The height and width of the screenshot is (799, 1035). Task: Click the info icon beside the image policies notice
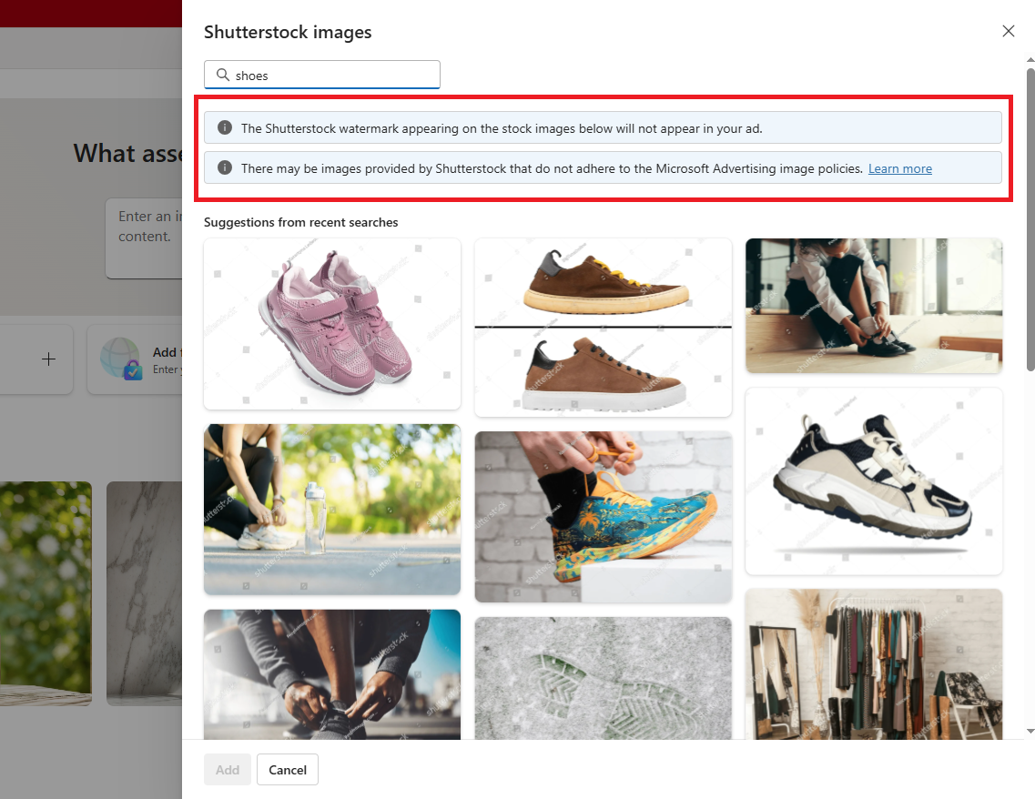(x=224, y=167)
